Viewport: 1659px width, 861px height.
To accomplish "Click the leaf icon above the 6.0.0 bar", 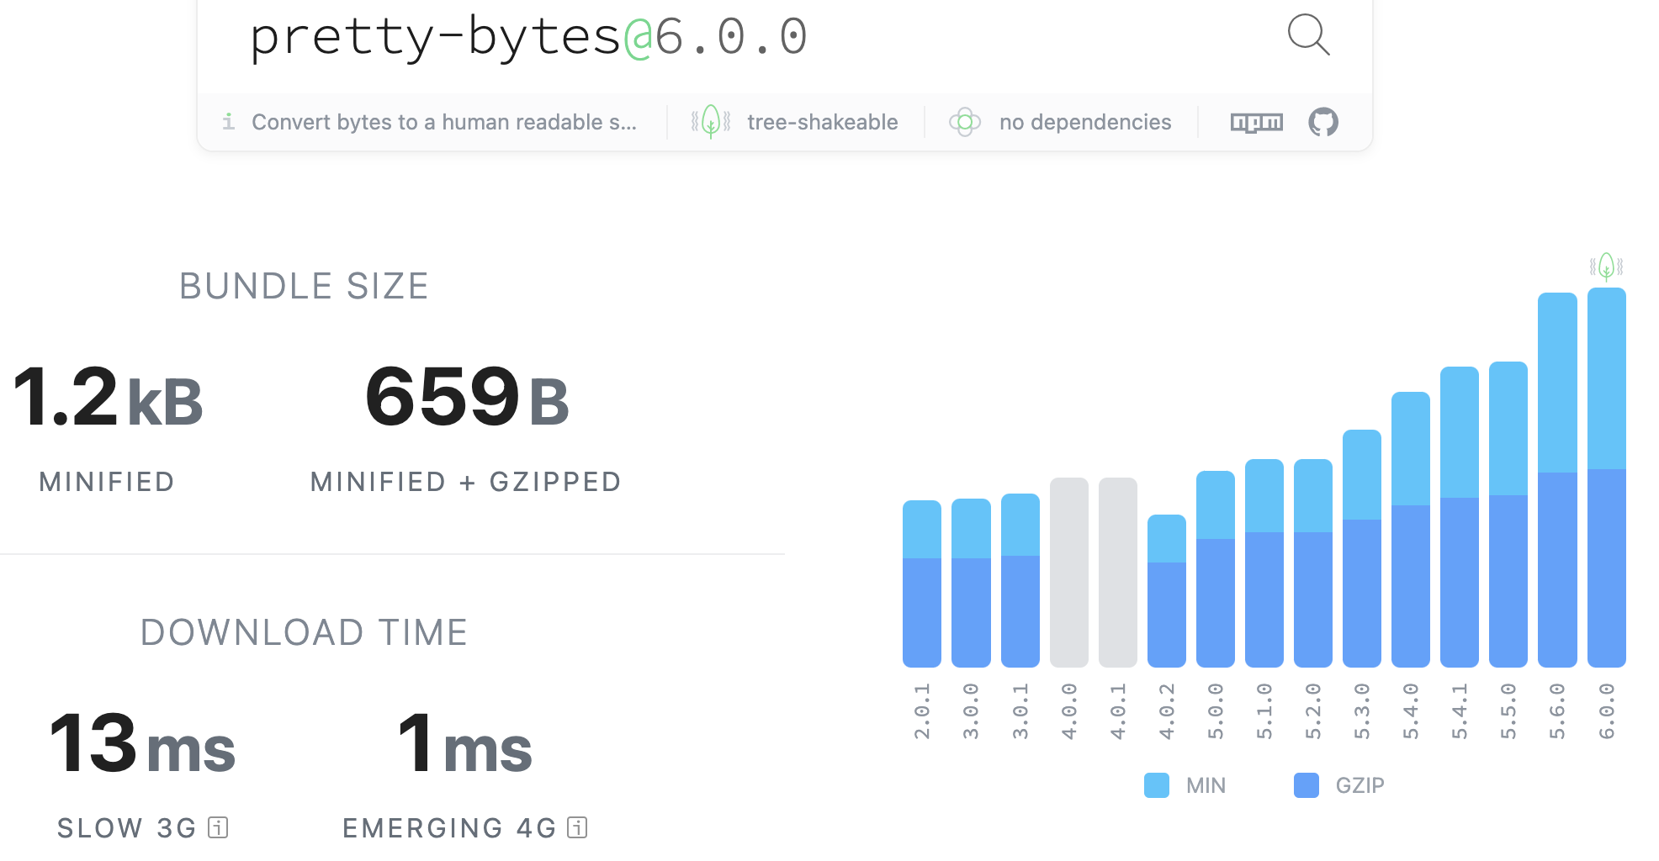I will (x=1606, y=267).
